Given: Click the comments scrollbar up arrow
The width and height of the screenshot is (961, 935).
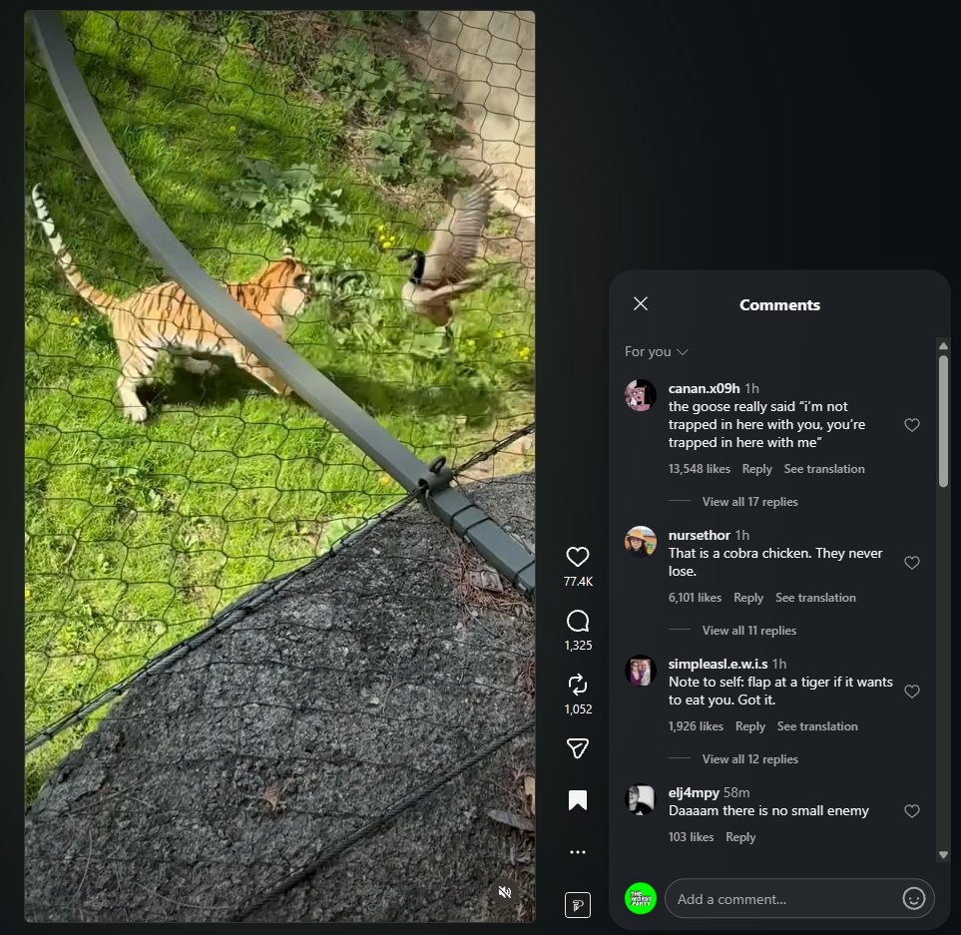Looking at the screenshot, I should pos(943,346).
